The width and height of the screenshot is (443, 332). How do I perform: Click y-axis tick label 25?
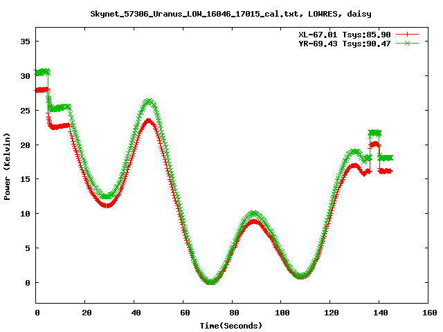pos(25,111)
